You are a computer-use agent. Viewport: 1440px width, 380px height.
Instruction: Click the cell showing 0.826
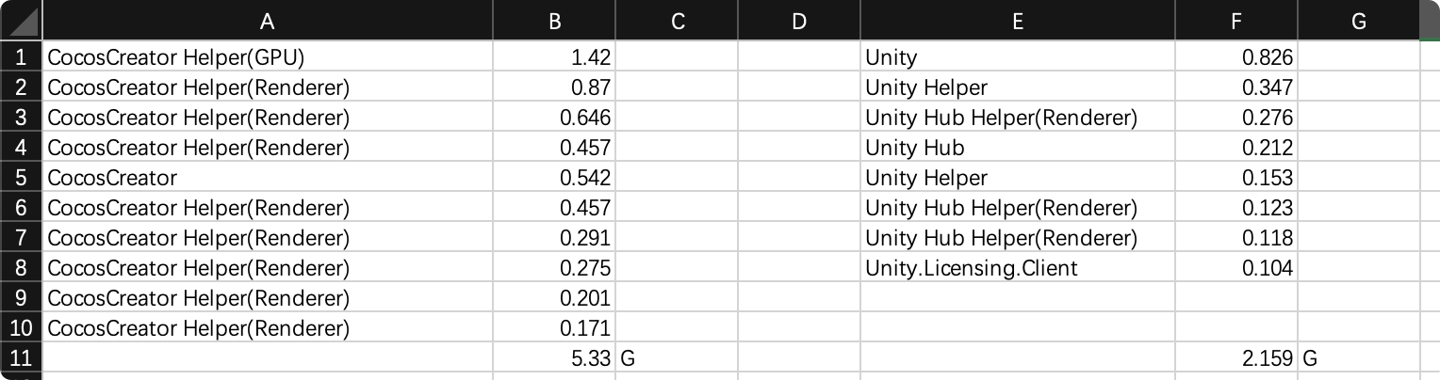(x=1235, y=57)
